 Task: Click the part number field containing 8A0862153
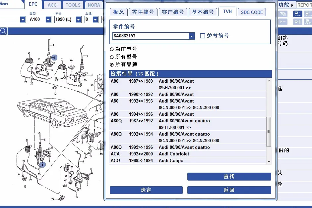point(151,36)
